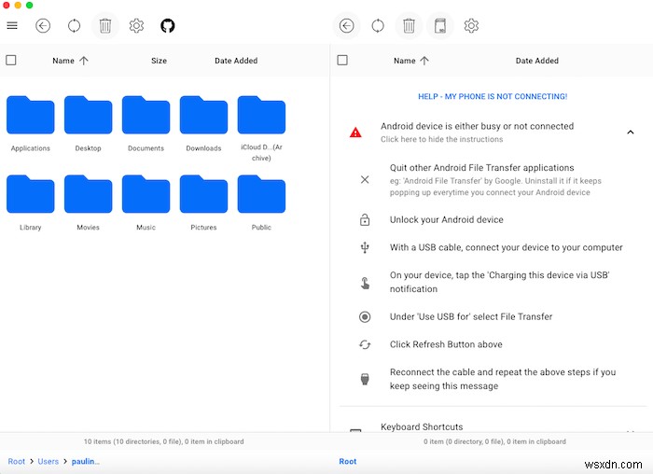
Task: Click the USB cable connection instruction
Action: tap(506, 247)
